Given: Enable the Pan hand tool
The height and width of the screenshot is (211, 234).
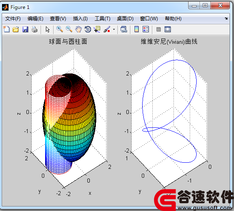Looking at the screenshot, I should pos(78,29).
